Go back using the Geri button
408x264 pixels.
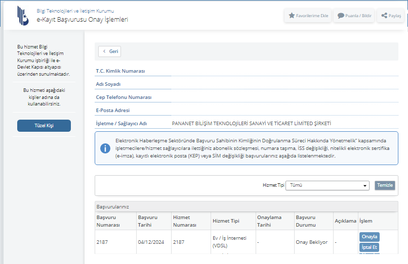point(109,51)
